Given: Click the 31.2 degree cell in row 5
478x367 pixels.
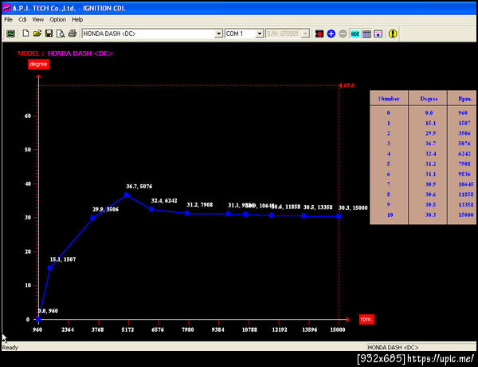Looking at the screenshot, I should (430, 164).
